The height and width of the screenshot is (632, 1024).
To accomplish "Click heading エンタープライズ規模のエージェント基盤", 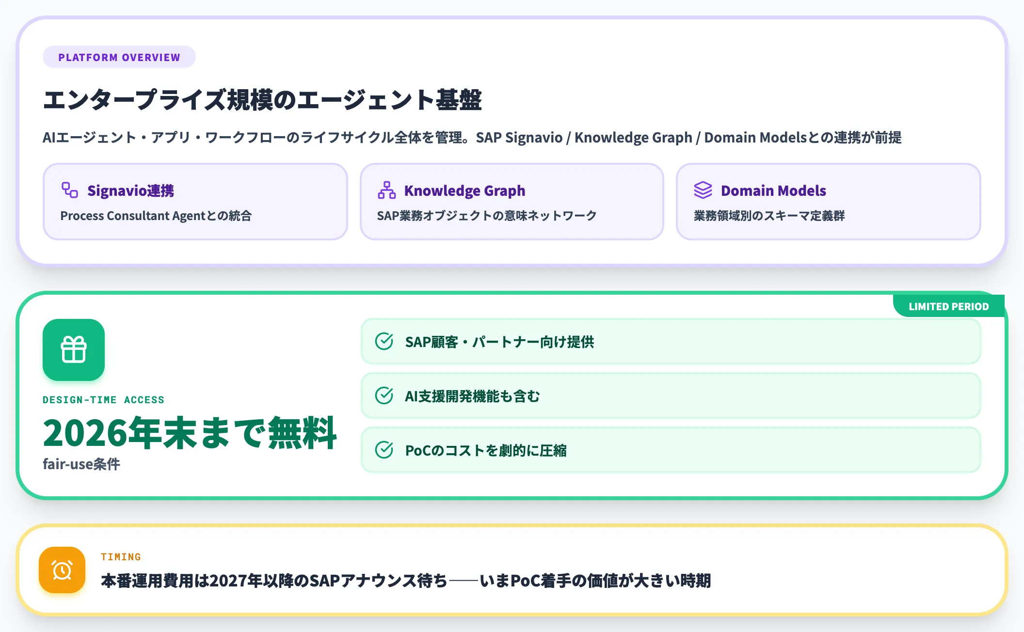I will pos(262,100).
